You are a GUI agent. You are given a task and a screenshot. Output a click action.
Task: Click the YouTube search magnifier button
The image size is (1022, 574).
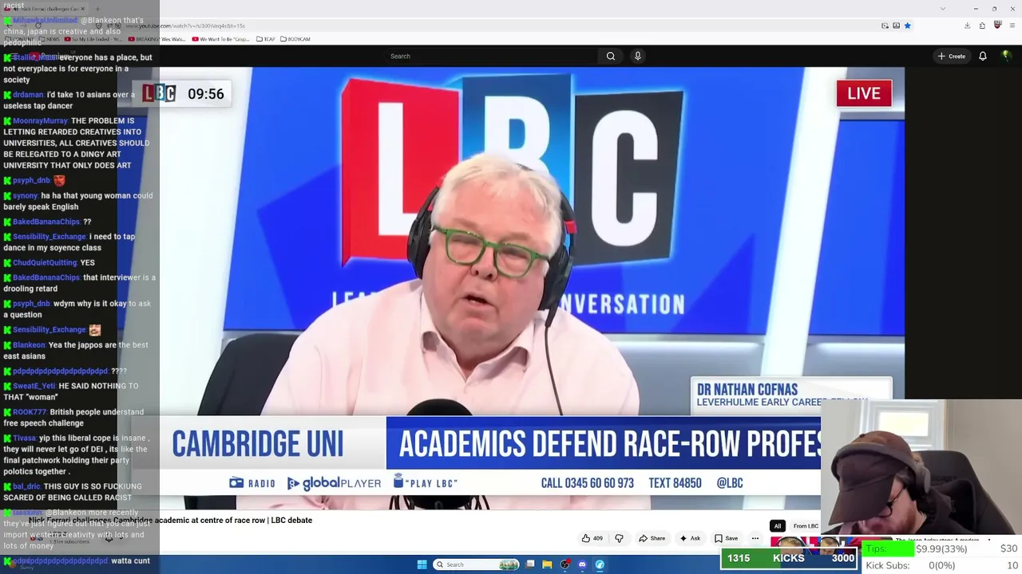(611, 56)
